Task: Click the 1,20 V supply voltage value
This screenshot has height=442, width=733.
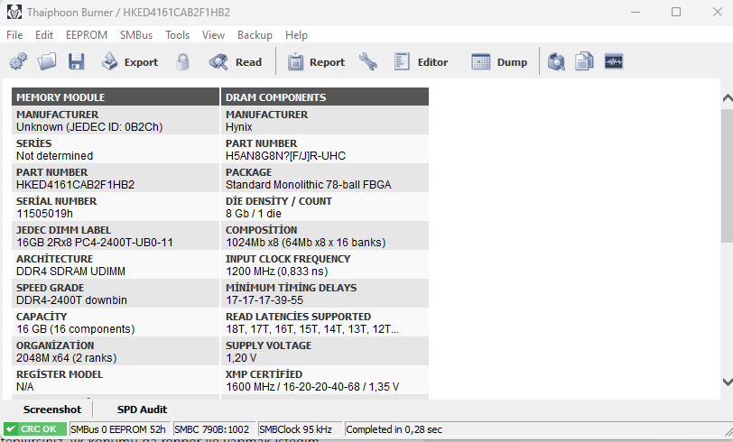Action: pyautogui.click(x=241, y=358)
